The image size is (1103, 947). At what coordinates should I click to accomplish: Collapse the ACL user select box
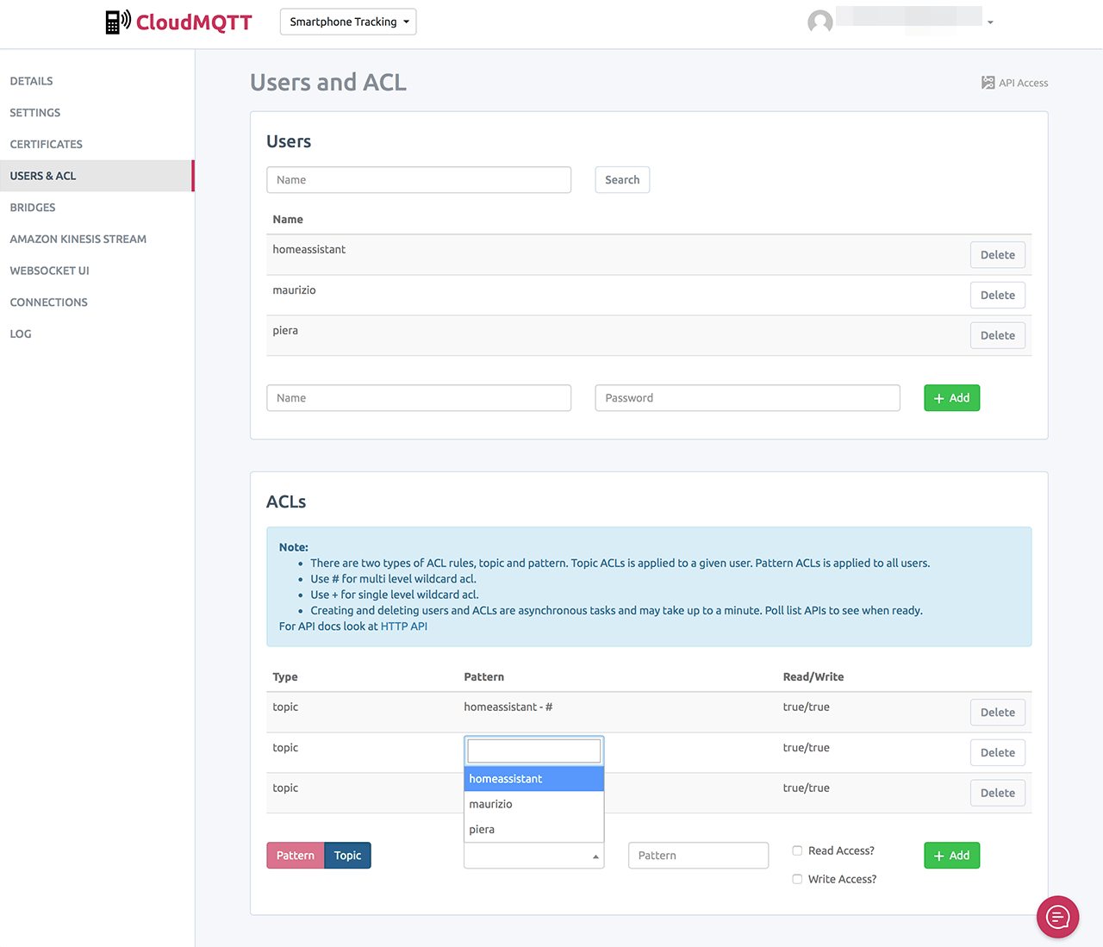coord(534,856)
